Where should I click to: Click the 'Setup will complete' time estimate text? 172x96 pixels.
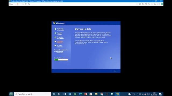point(61,51)
